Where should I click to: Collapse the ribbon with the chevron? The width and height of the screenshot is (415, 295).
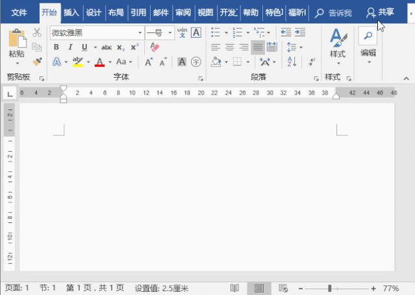[x=407, y=78]
